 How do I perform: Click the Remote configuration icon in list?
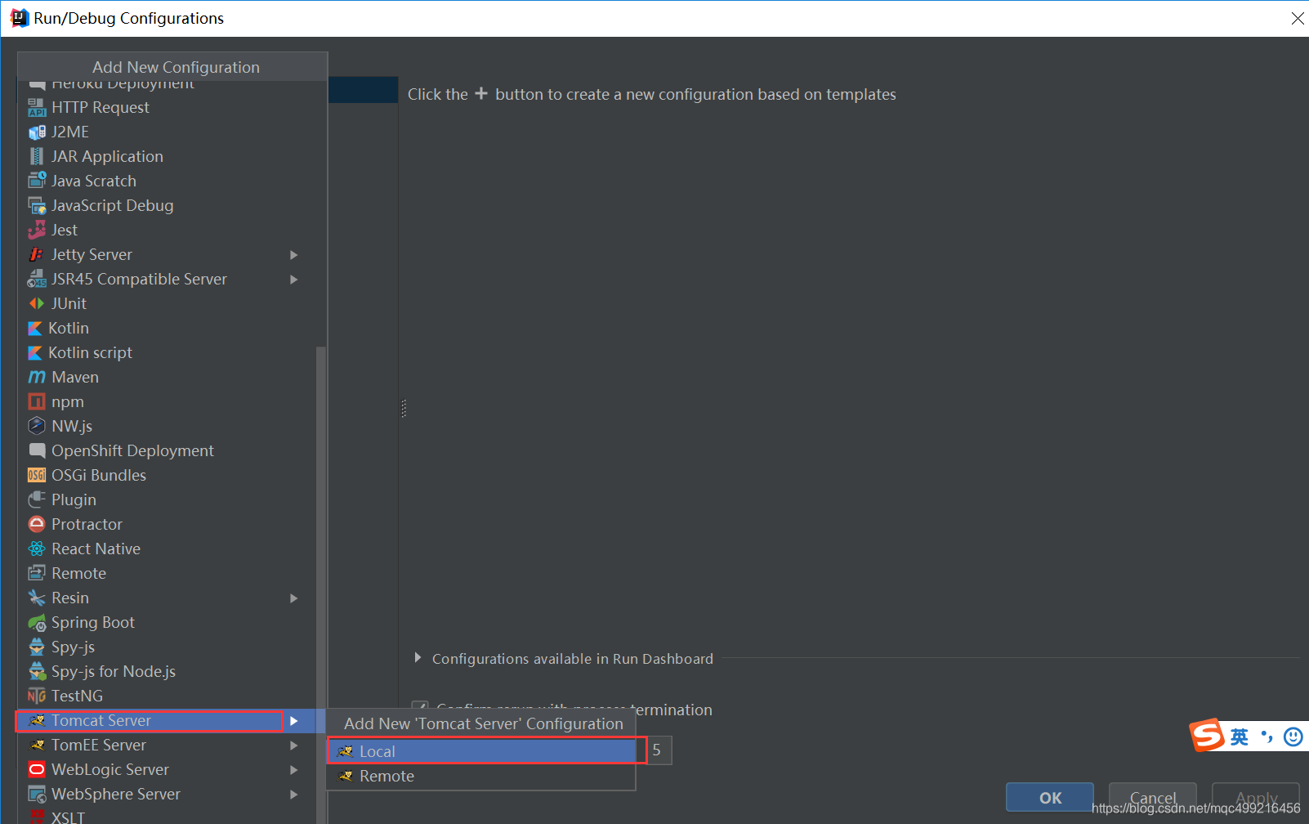(37, 573)
